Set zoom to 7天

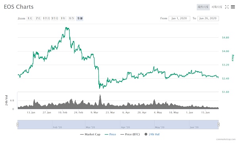pyautogui.click(x=38, y=18)
